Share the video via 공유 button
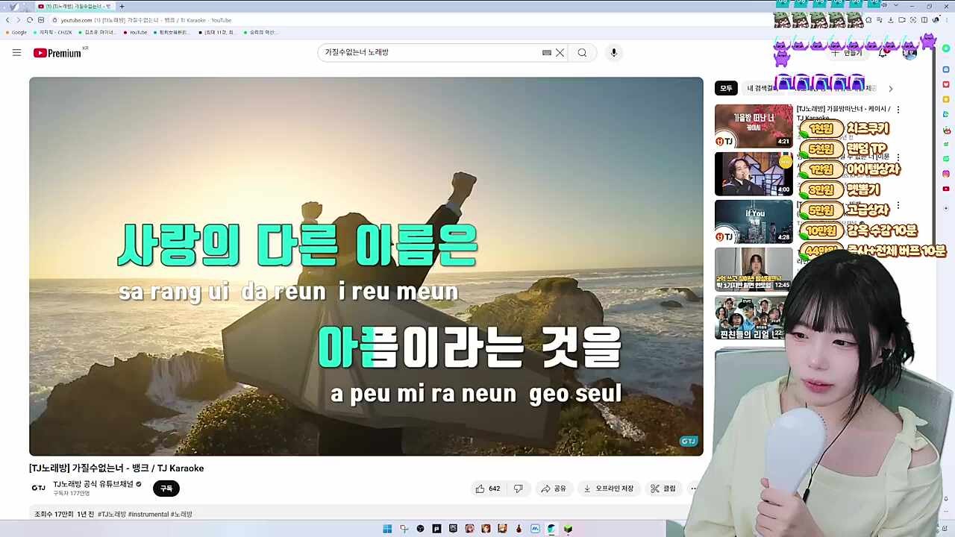Viewport: 955px width, 537px height. point(554,489)
